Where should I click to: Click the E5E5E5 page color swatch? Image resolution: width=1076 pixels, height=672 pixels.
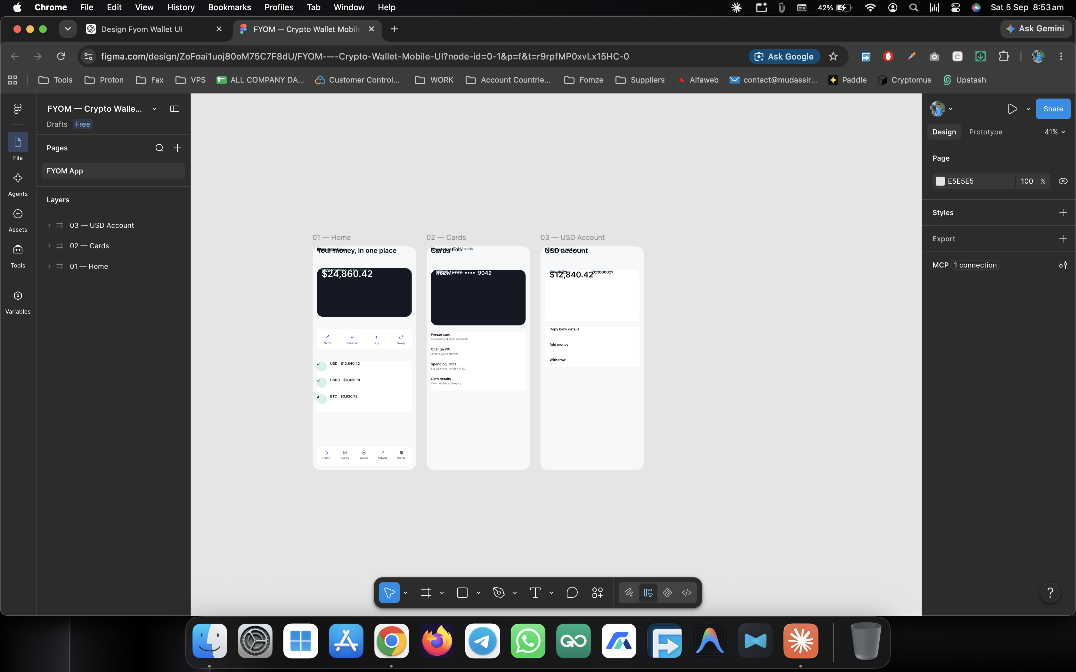[x=940, y=181]
